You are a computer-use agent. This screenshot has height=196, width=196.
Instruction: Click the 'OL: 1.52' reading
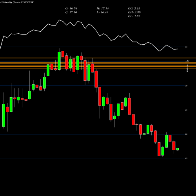point(134,16)
